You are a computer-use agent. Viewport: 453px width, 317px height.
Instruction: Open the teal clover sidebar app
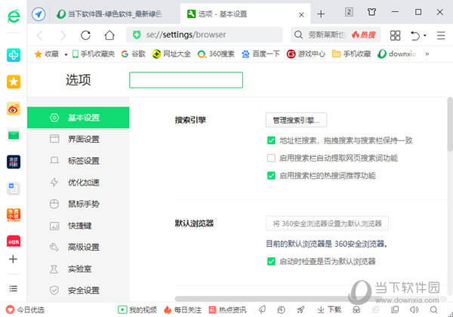[14, 55]
